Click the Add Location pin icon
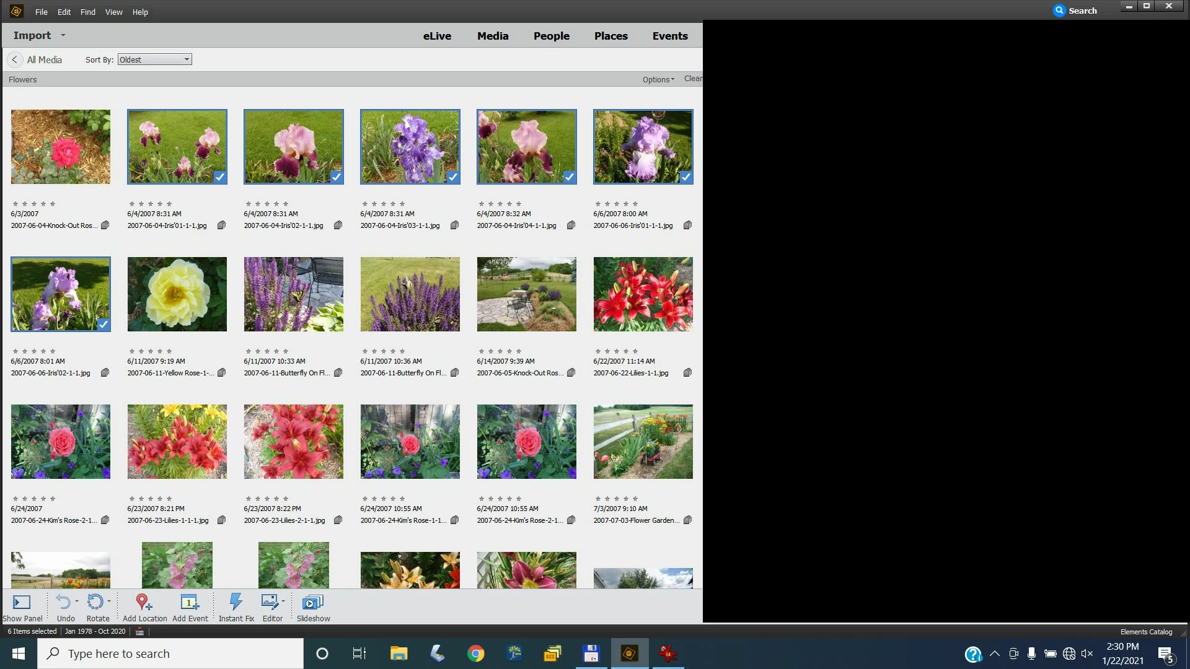This screenshot has height=669, width=1190. (x=144, y=602)
